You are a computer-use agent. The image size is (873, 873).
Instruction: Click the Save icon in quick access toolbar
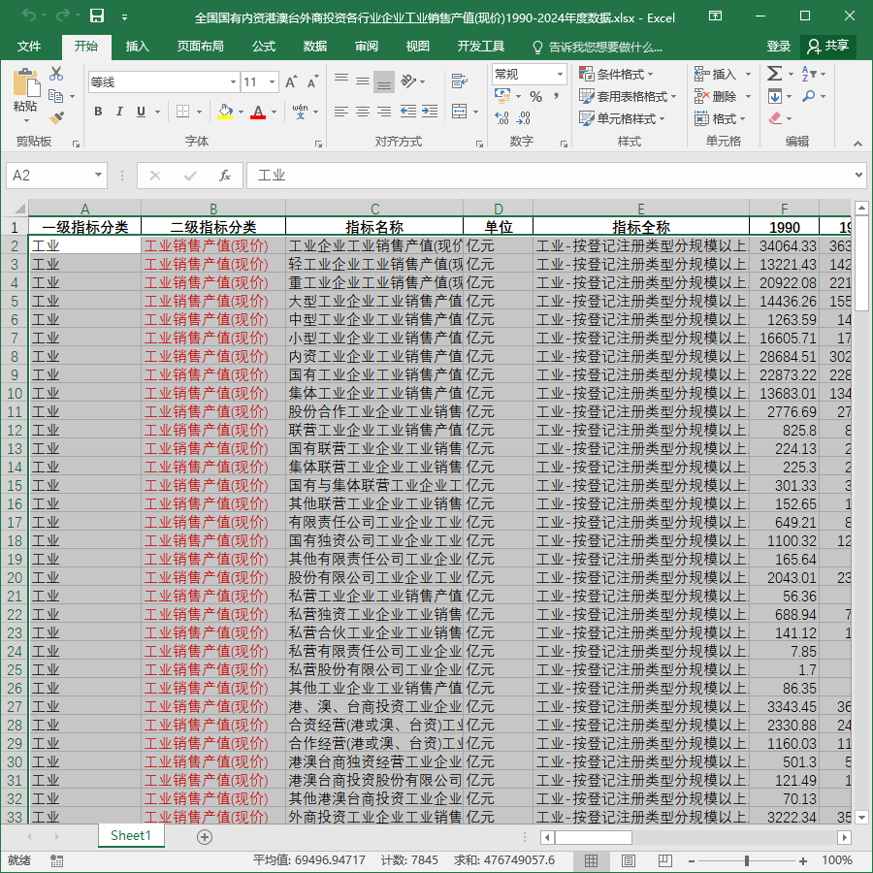[97, 16]
